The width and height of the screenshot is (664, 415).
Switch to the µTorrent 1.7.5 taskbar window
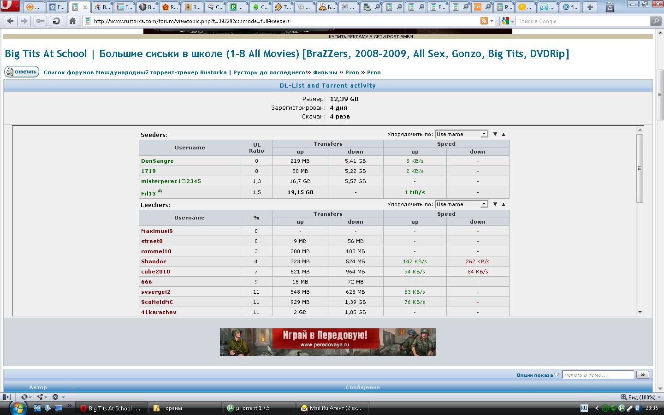click(x=259, y=408)
